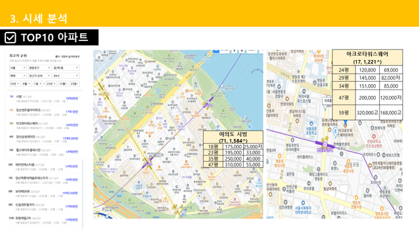Click the 보보스모텔 map marker
Image resolution: width=419 pixels, height=235 pixels.
(x=384, y=155)
